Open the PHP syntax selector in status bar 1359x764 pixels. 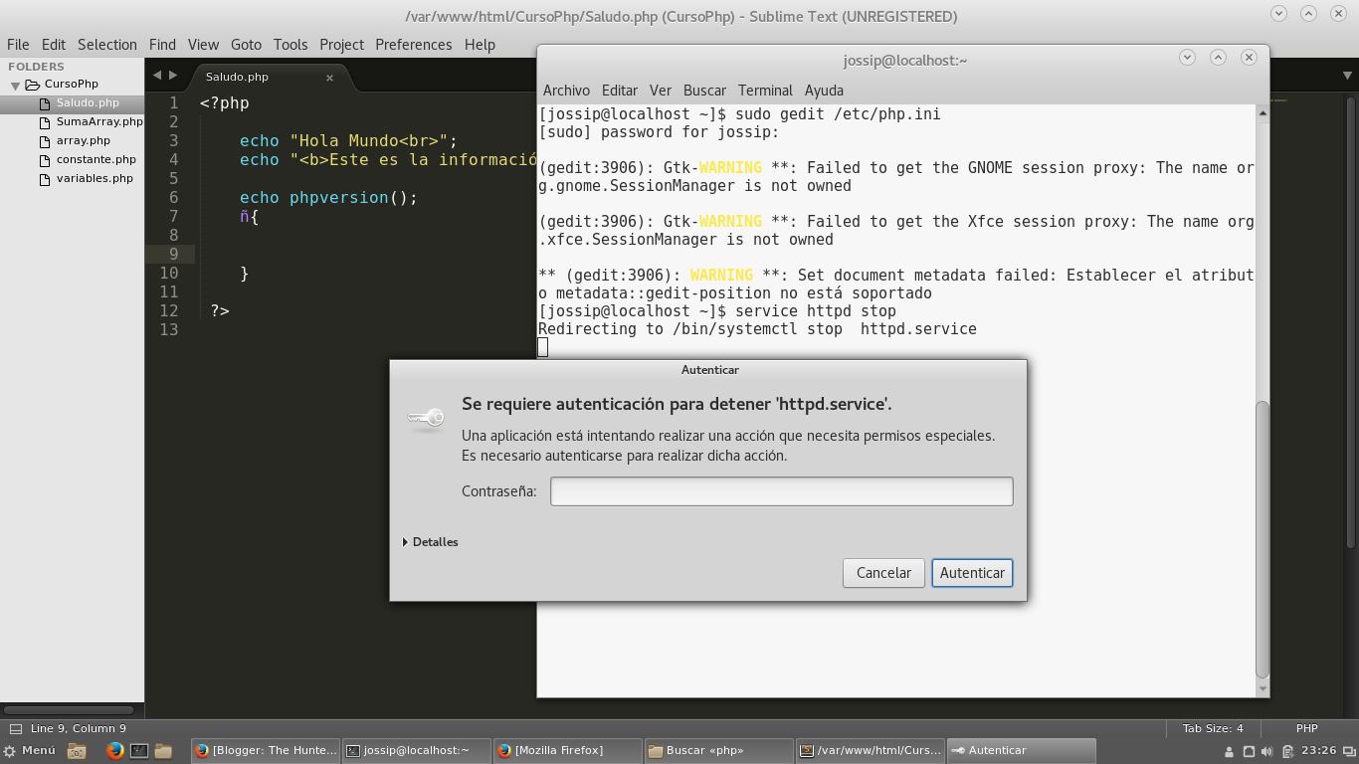(x=1305, y=728)
